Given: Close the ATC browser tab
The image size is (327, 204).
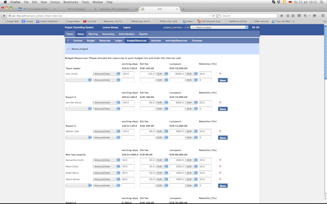Looking at the screenshot, I should 177,9.
